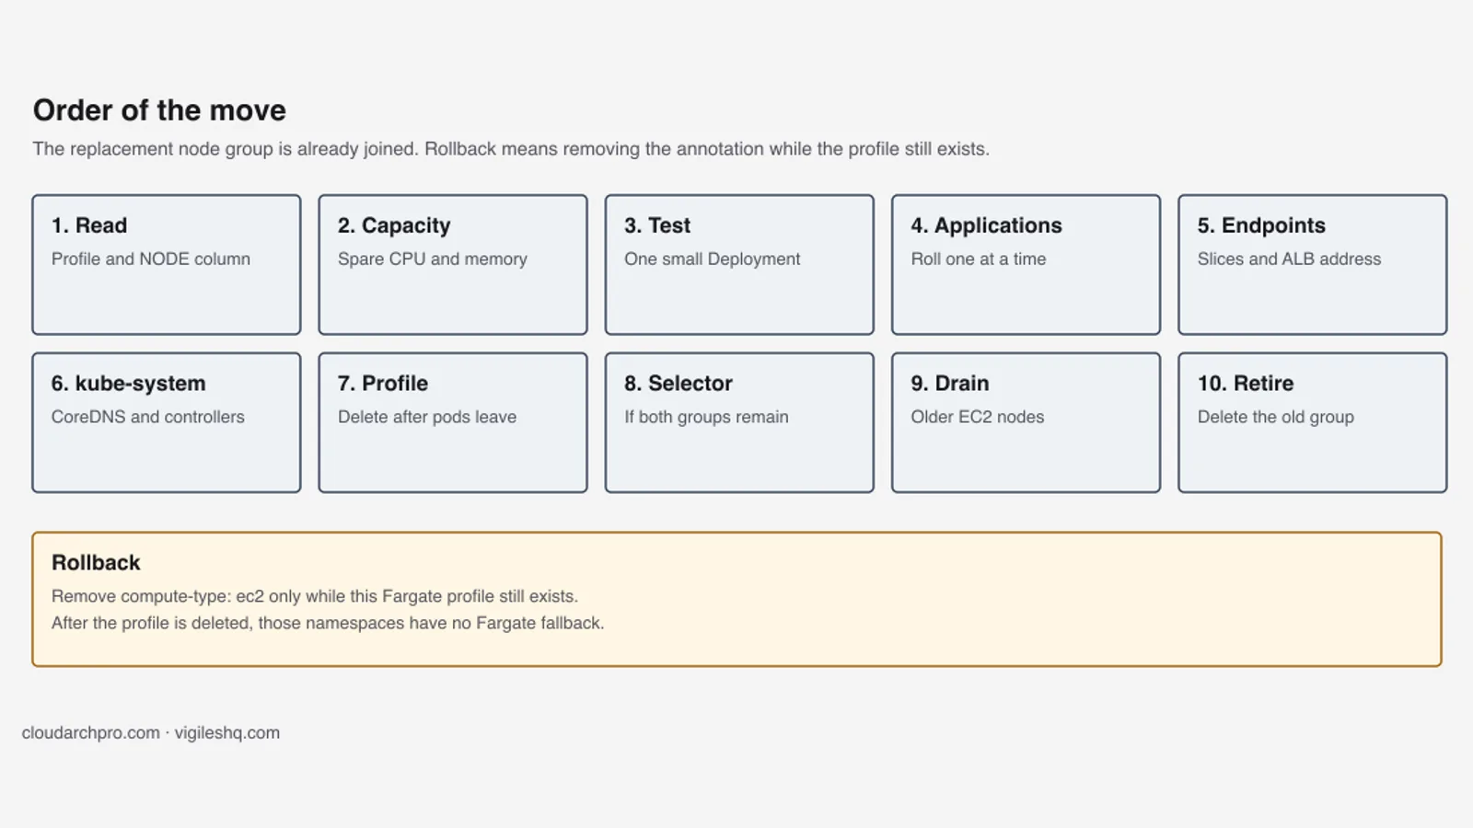
Task: Select the "6. kube-system" step card
Action: (167, 423)
